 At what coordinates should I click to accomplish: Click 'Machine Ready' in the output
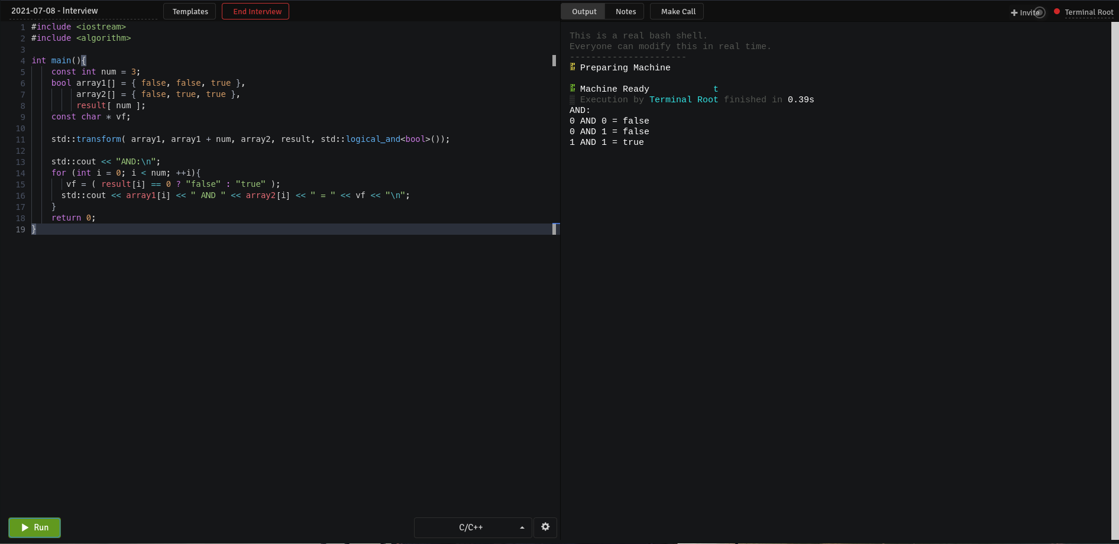tap(615, 89)
